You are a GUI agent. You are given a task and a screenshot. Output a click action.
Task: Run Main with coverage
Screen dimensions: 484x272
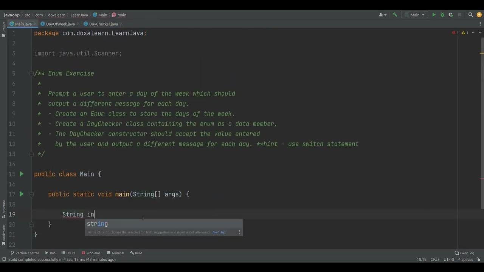451,15
